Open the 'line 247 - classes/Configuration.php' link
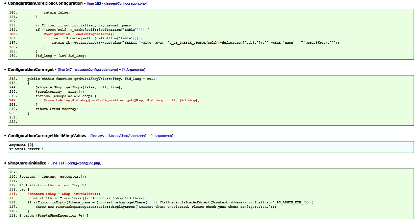 (88, 70)
